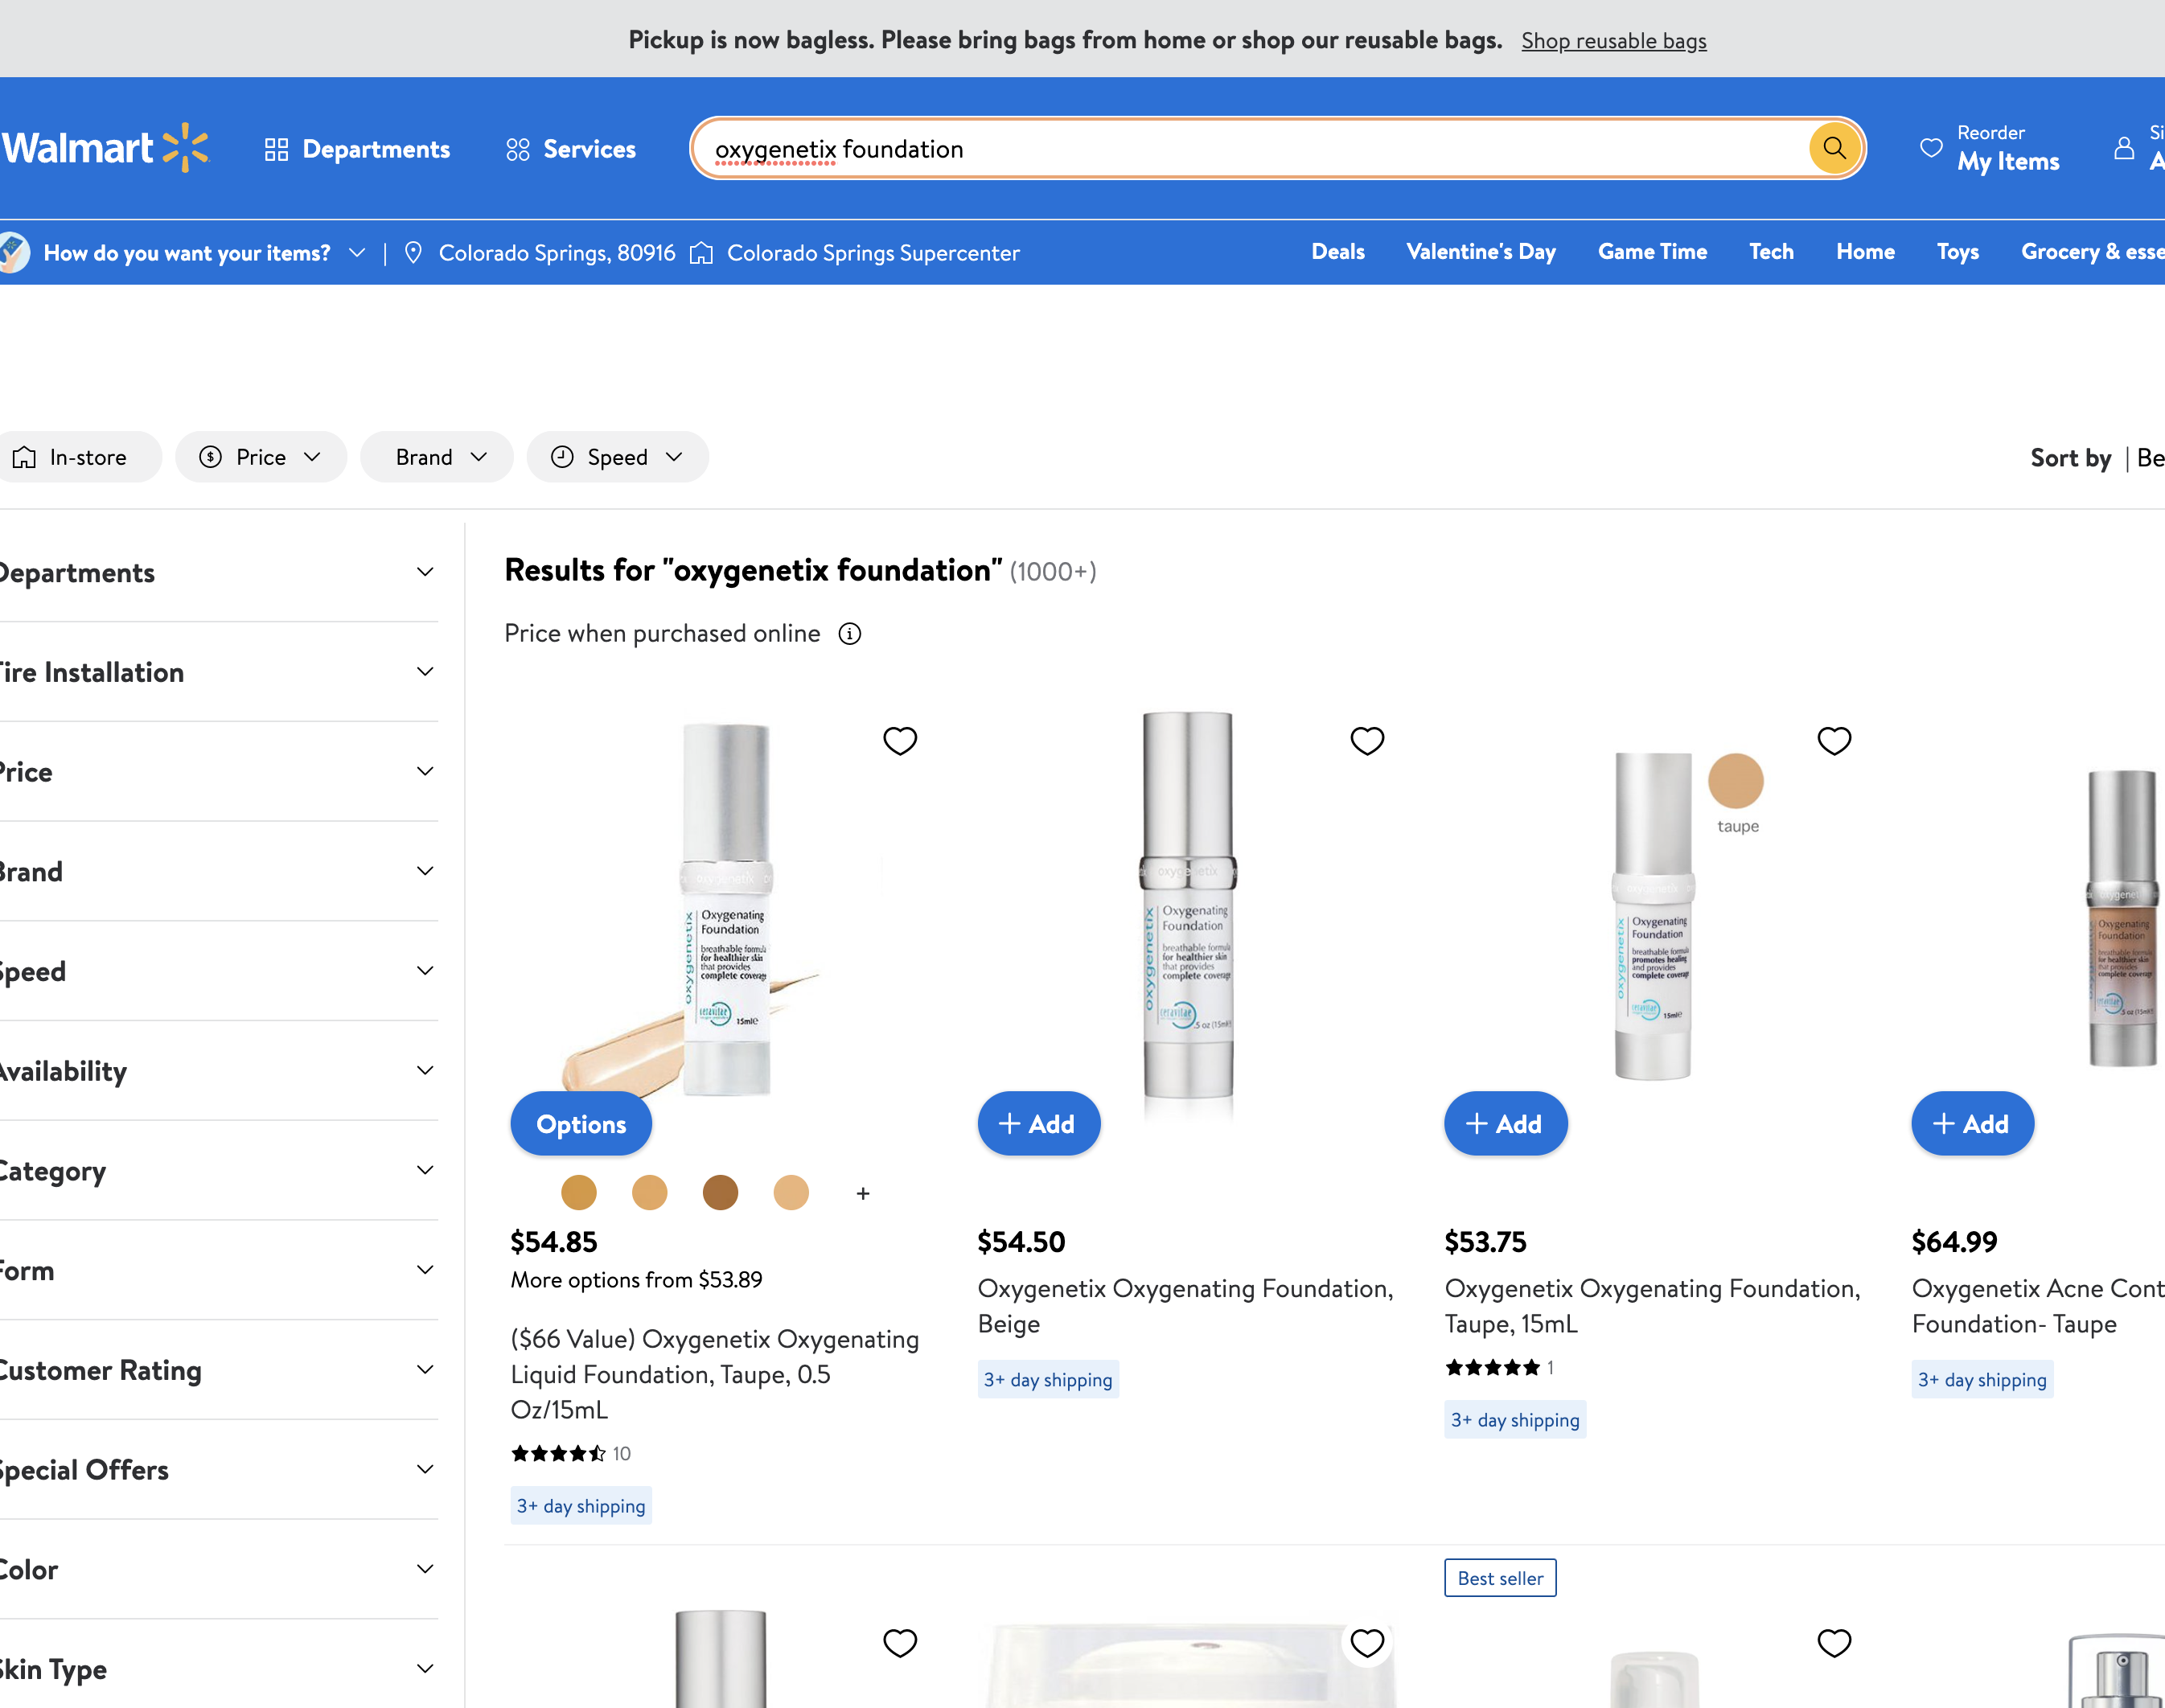Expand the Customer Rating sidebar section
This screenshot has height=1708, width=2165.
[x=424, y=1369]
